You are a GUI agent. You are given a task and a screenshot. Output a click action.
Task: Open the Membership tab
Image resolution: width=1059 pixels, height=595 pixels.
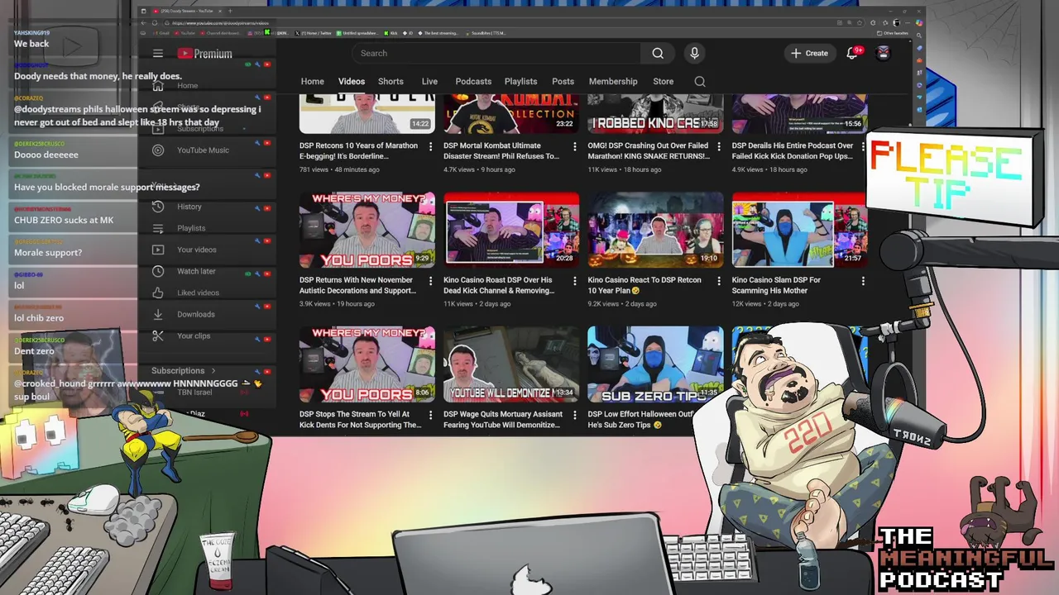613,82
